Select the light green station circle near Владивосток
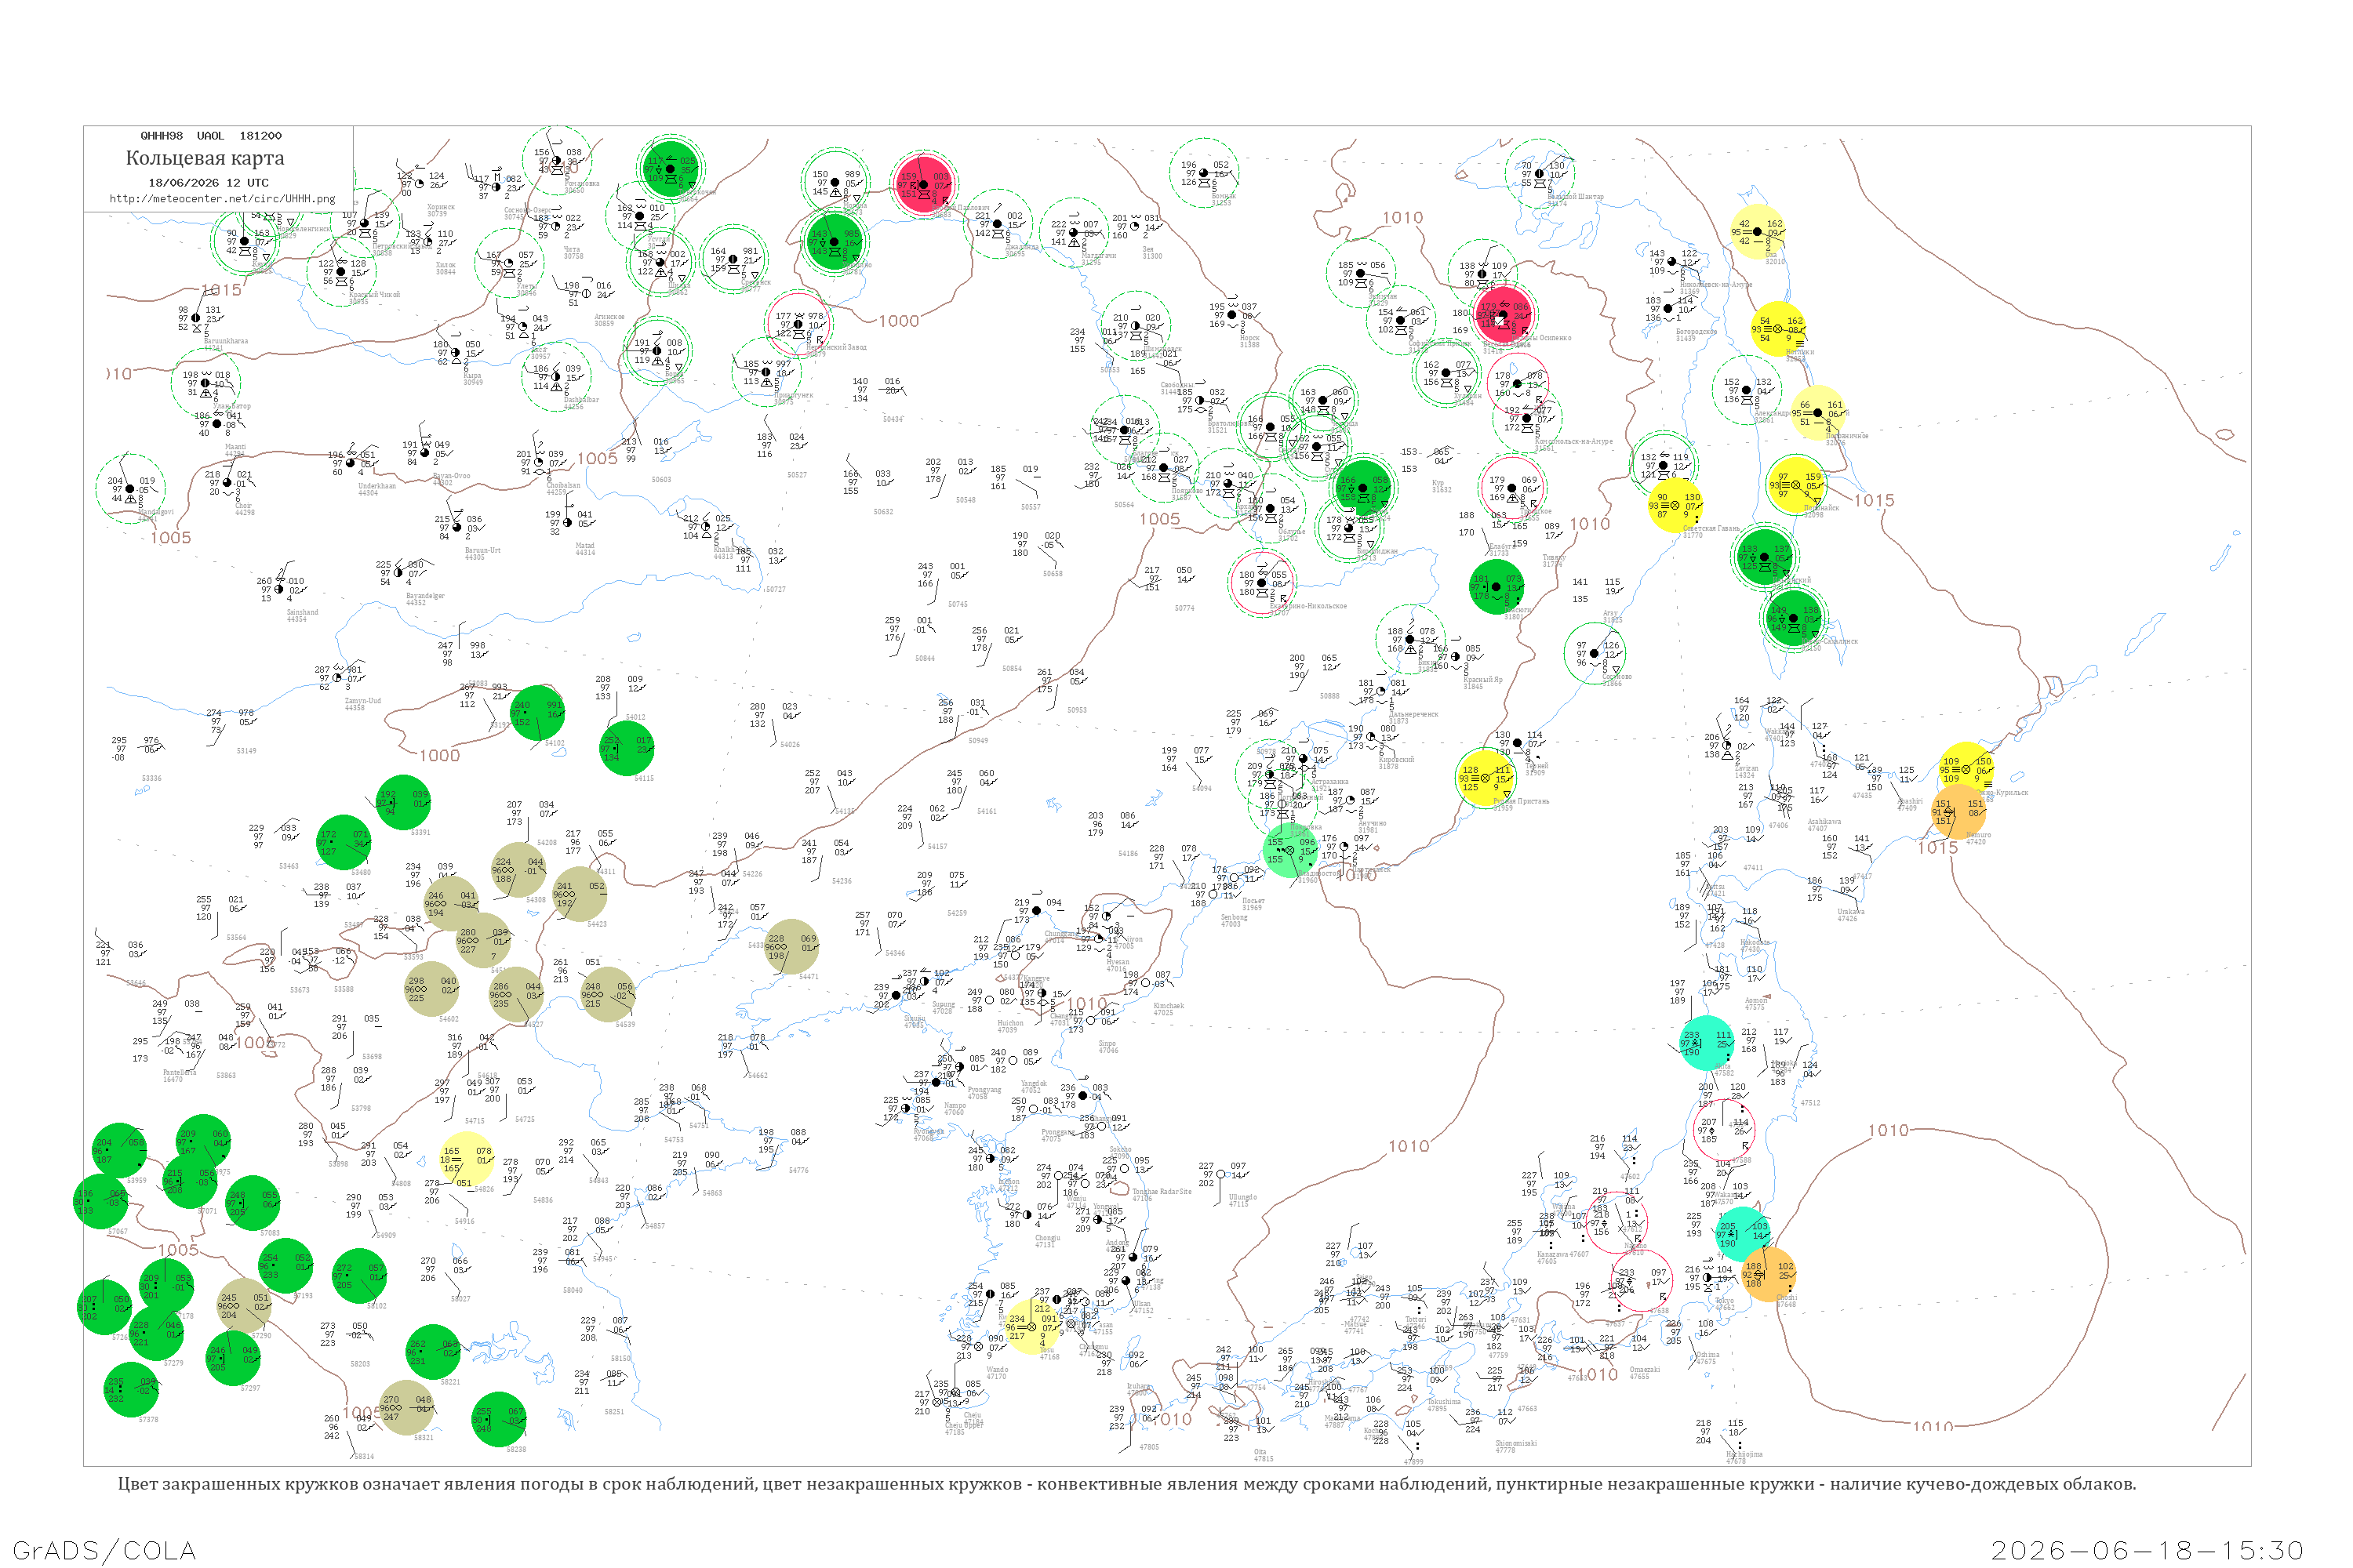Image resolution: width=2353 pixels, height=1568 pixels. (x=1292, y=850)
